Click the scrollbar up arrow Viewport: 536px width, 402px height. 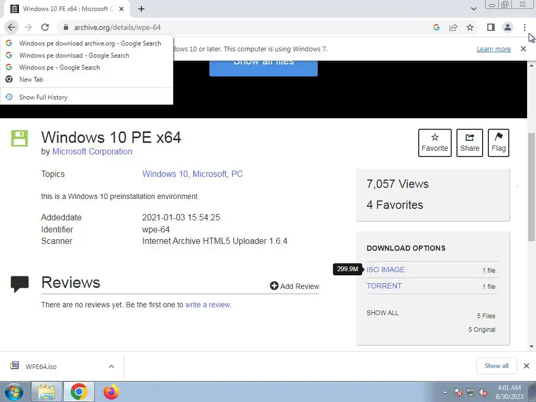pos(531,65)
